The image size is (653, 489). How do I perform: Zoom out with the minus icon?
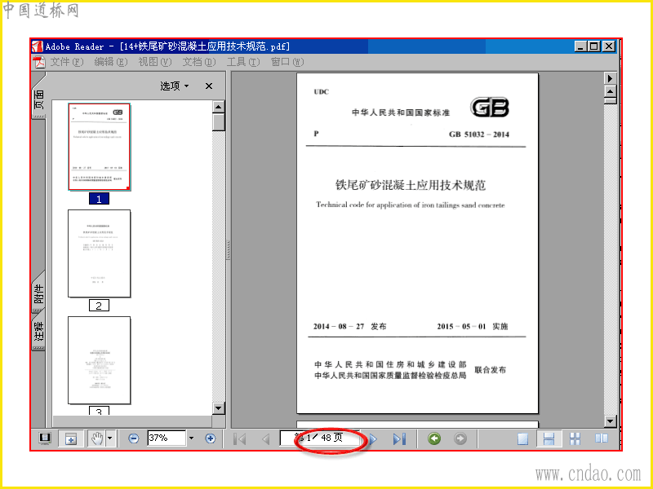(x=133, y=438)
